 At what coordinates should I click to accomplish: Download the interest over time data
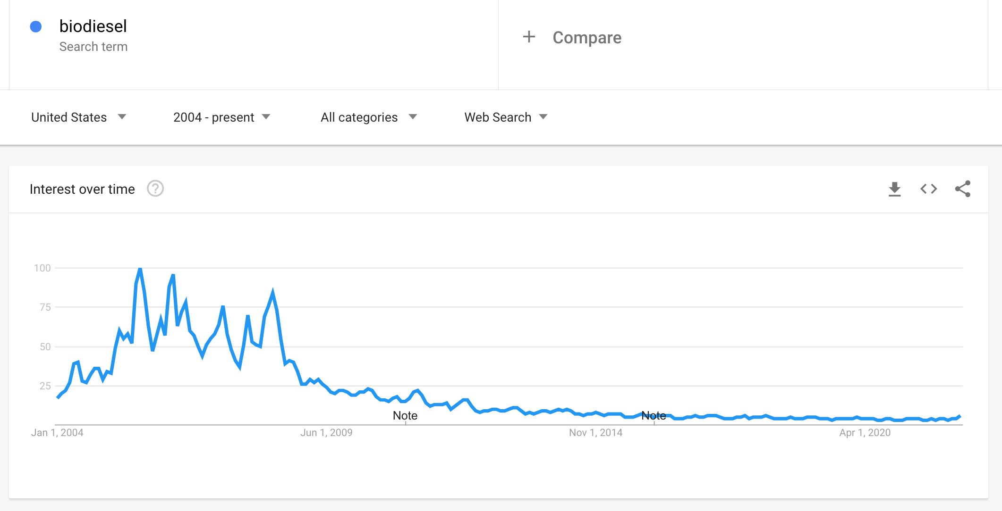[x=894, y=189]
